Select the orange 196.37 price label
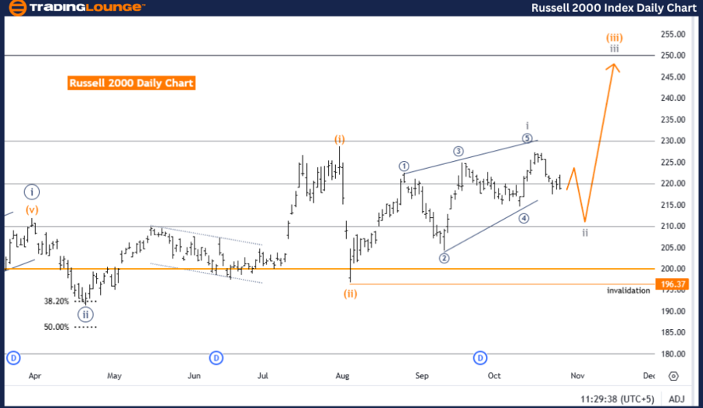Viewport: 703px width, 408px height. coord(672,285)
